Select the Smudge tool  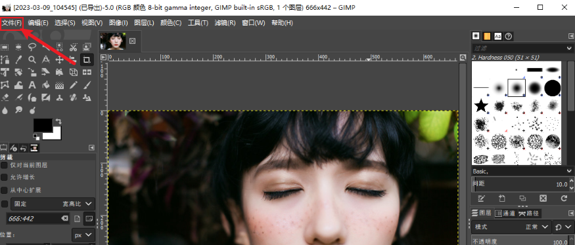18,109
